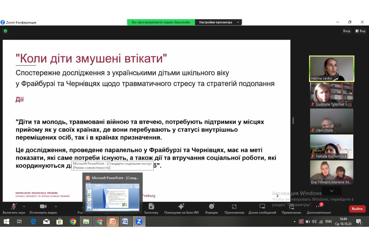The height and width of the screenshot is (246, 369).
Task: Open PowerPoint window preview thumbnail
Action: pos(112,196)
